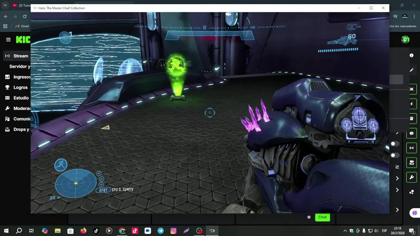Click the info icon in Kick panel
This screenshot has height=236, width=420.
pyautogui.click(x=411, y=55)
